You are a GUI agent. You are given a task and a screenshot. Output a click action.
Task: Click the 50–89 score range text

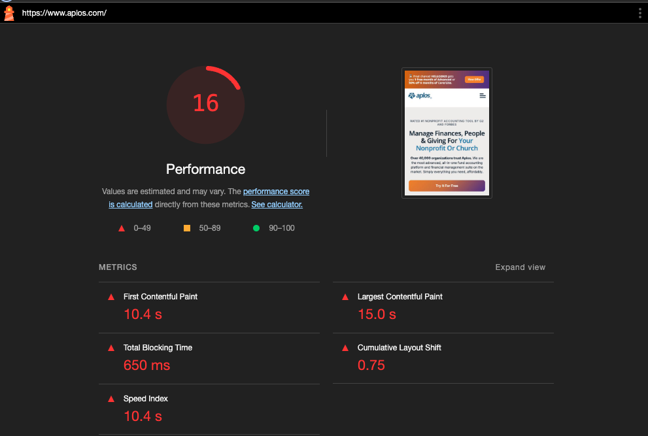tap(209, 228)
